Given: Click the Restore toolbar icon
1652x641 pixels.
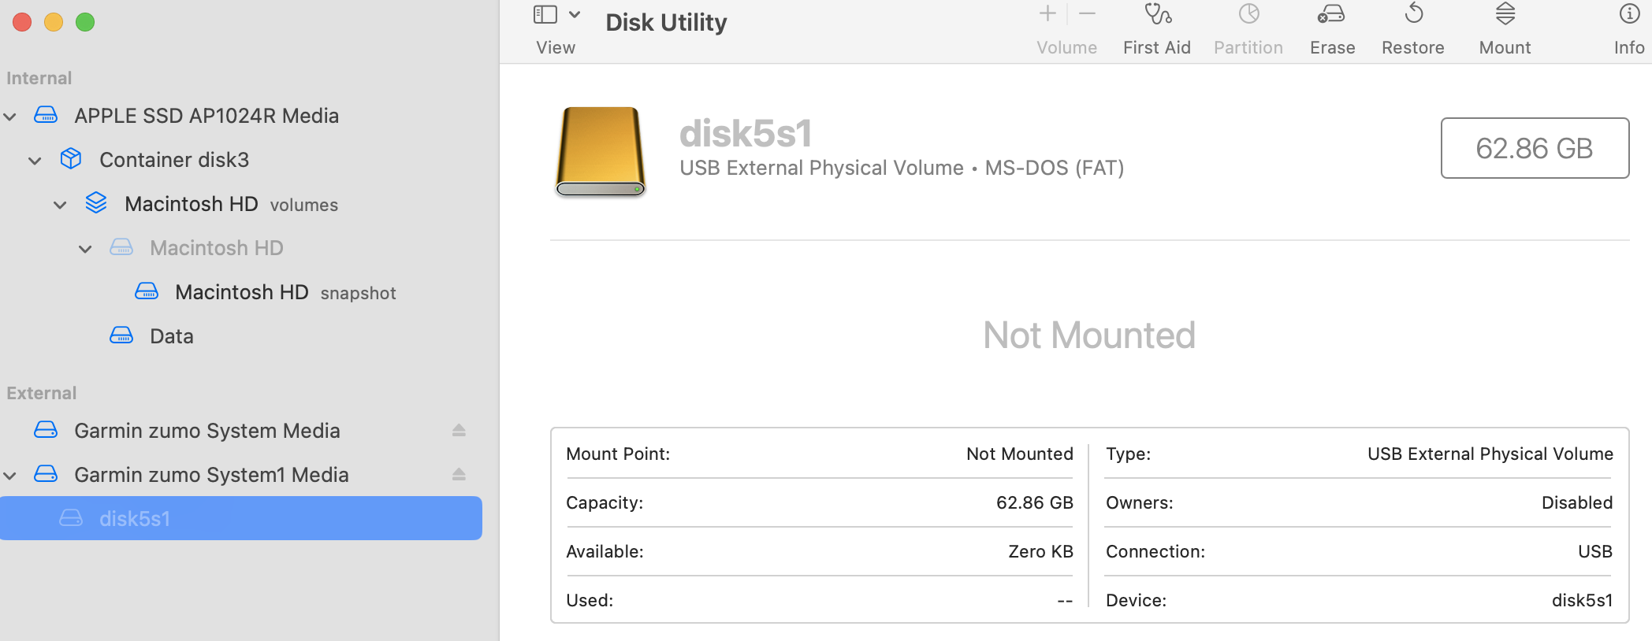Looking at the screenshot, I should click(1413, 15).
